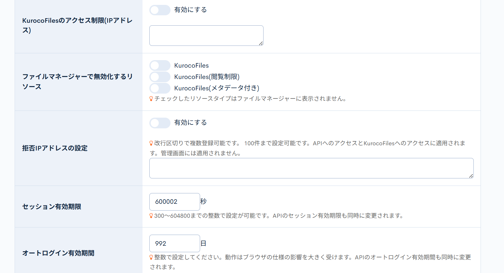Click the 日 unit label beside auto-login field
The image size is (504, 273).
tap(203, 243)
